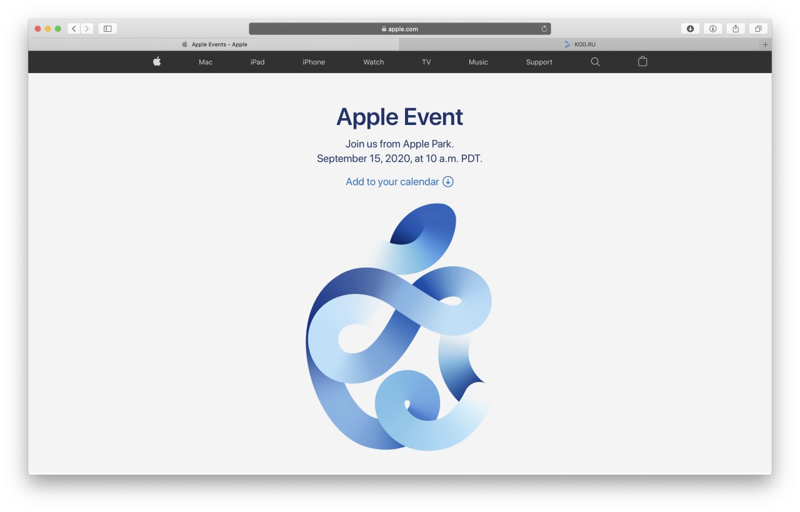Close the Safari window with red button
This screenshot has width=800, height=512.
[x=37, y=29]
